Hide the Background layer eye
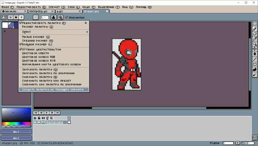258x146 pixels. click(35, 122)
